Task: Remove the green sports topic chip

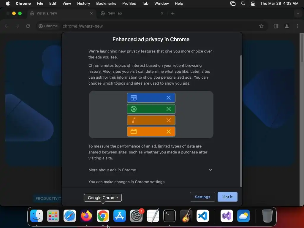Action: click(169, 109)
